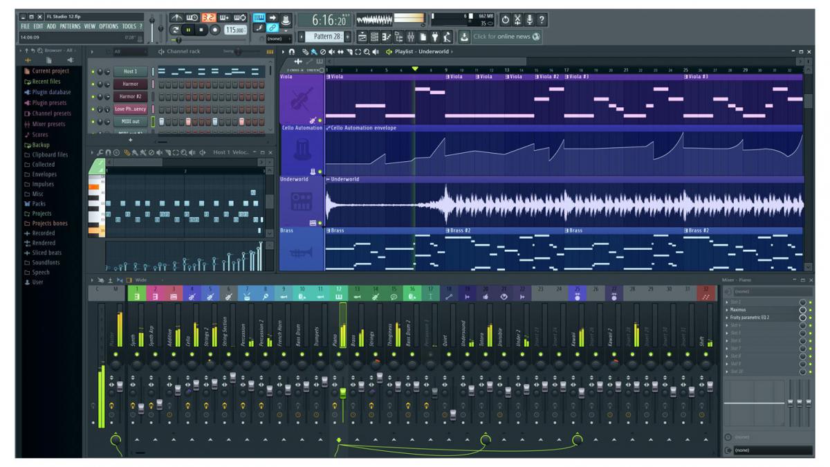Click the metronome icon in transport toolbar
This screenshot has width=830, height=467.
(x=176, y=18)
